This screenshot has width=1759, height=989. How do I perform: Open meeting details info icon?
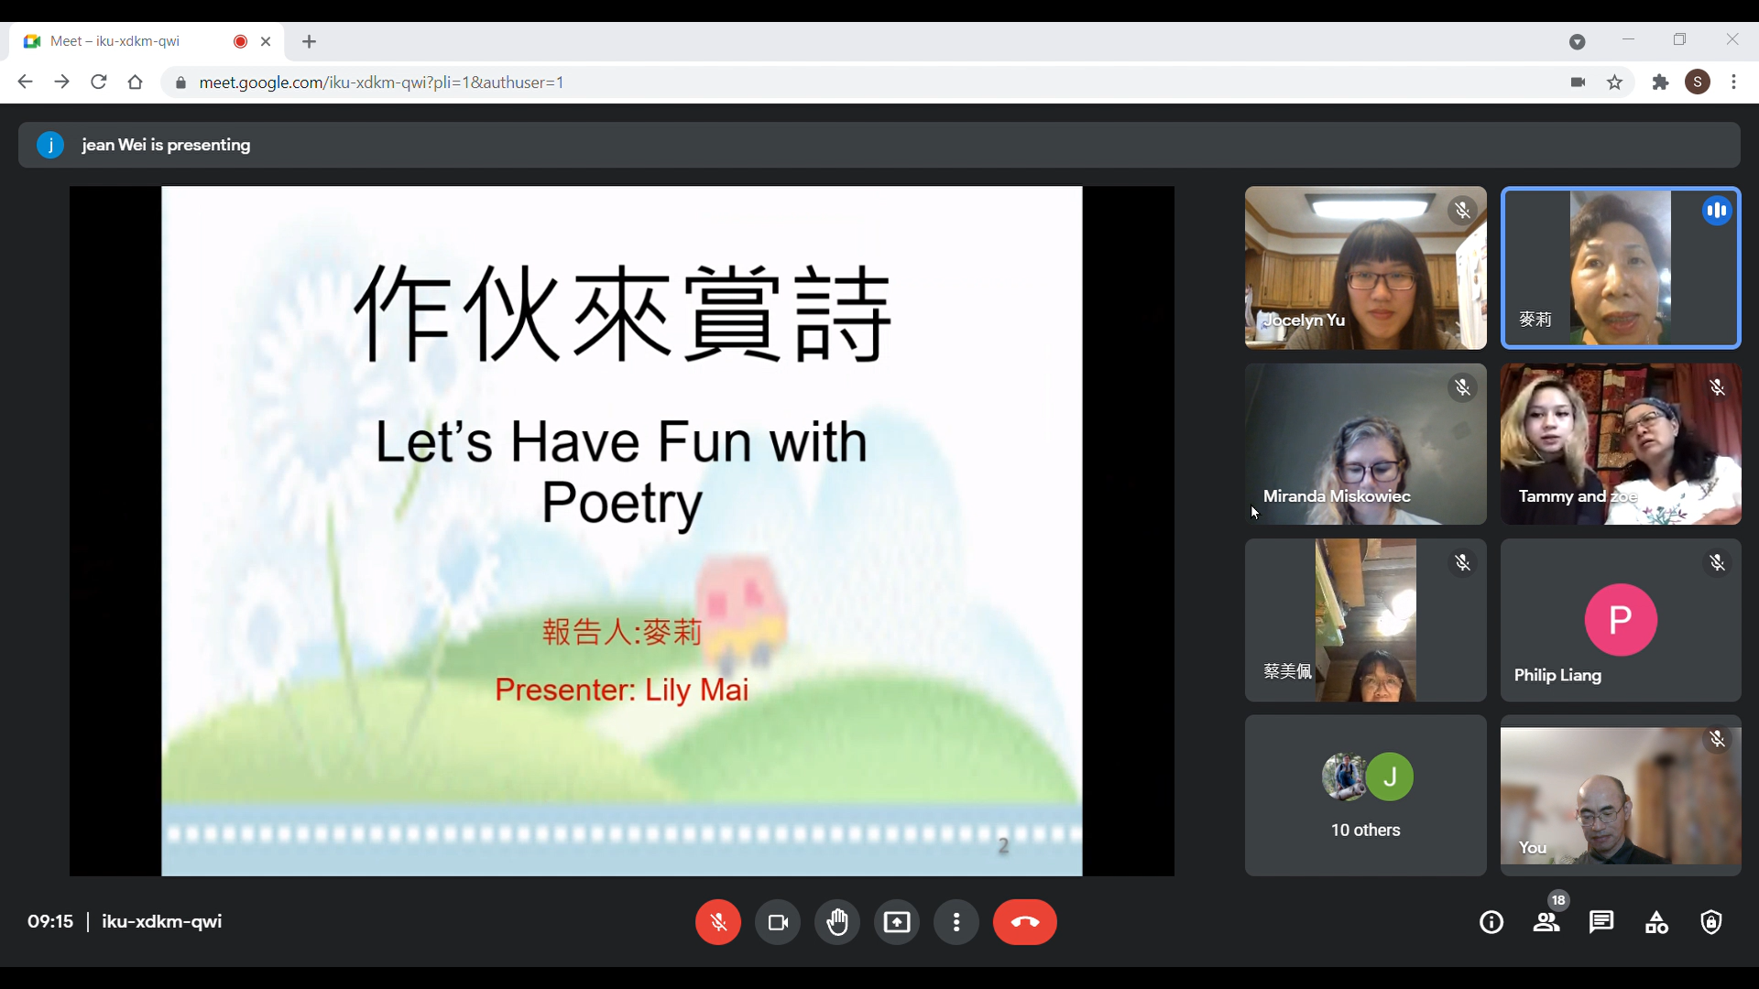point(1491,922)
